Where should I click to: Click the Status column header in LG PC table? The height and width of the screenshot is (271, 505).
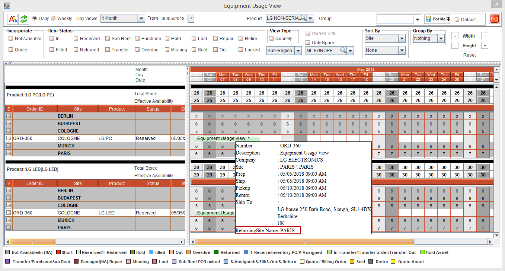153,109
